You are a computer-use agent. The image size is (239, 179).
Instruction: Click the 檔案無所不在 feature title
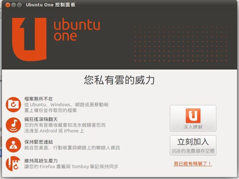click(x=38, y=99)
